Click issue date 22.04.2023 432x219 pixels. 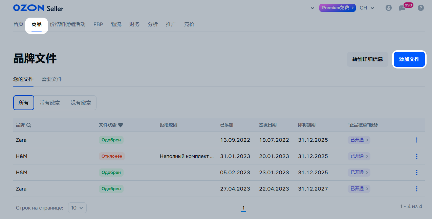[274, 189]
